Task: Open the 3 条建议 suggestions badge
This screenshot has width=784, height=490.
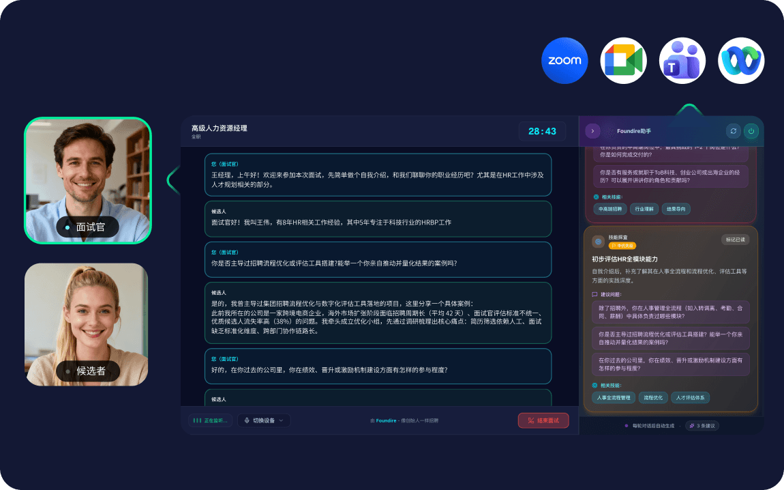Action: pos(702,426)
